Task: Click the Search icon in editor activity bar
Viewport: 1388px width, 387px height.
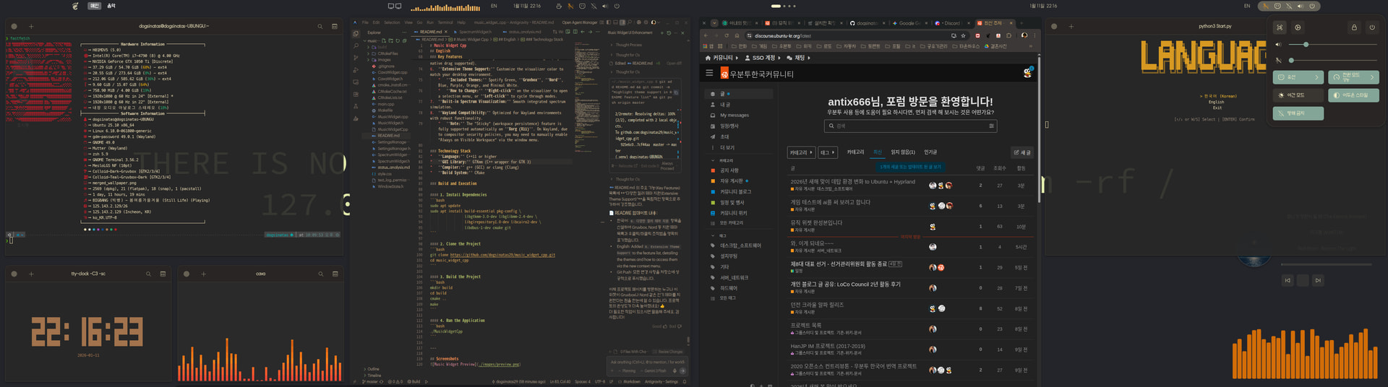Action: 356,46
